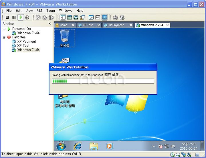Open the File menu
The height and width of the screenshot is (158, 206).
(9, 11)
